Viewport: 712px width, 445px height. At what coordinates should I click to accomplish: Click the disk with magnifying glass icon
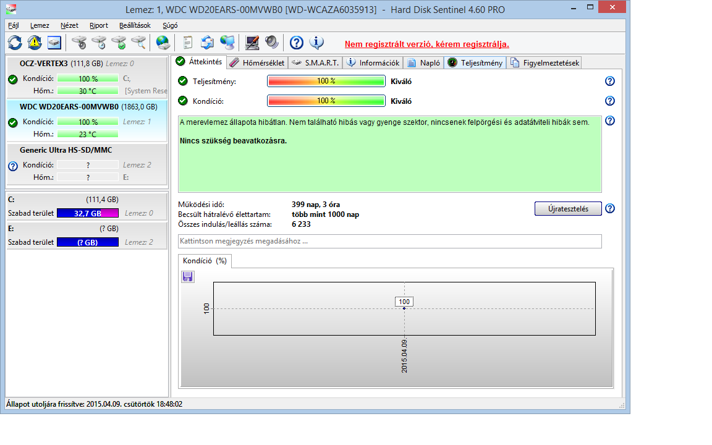(x=139, y=43)
